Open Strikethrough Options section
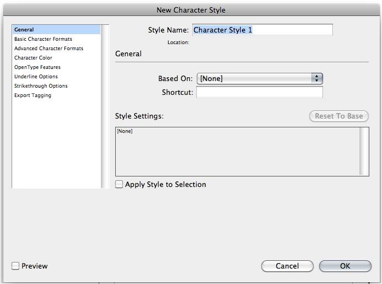Viewport: 382px width, 284px height. pyautogui.click(x=41, y=86)
